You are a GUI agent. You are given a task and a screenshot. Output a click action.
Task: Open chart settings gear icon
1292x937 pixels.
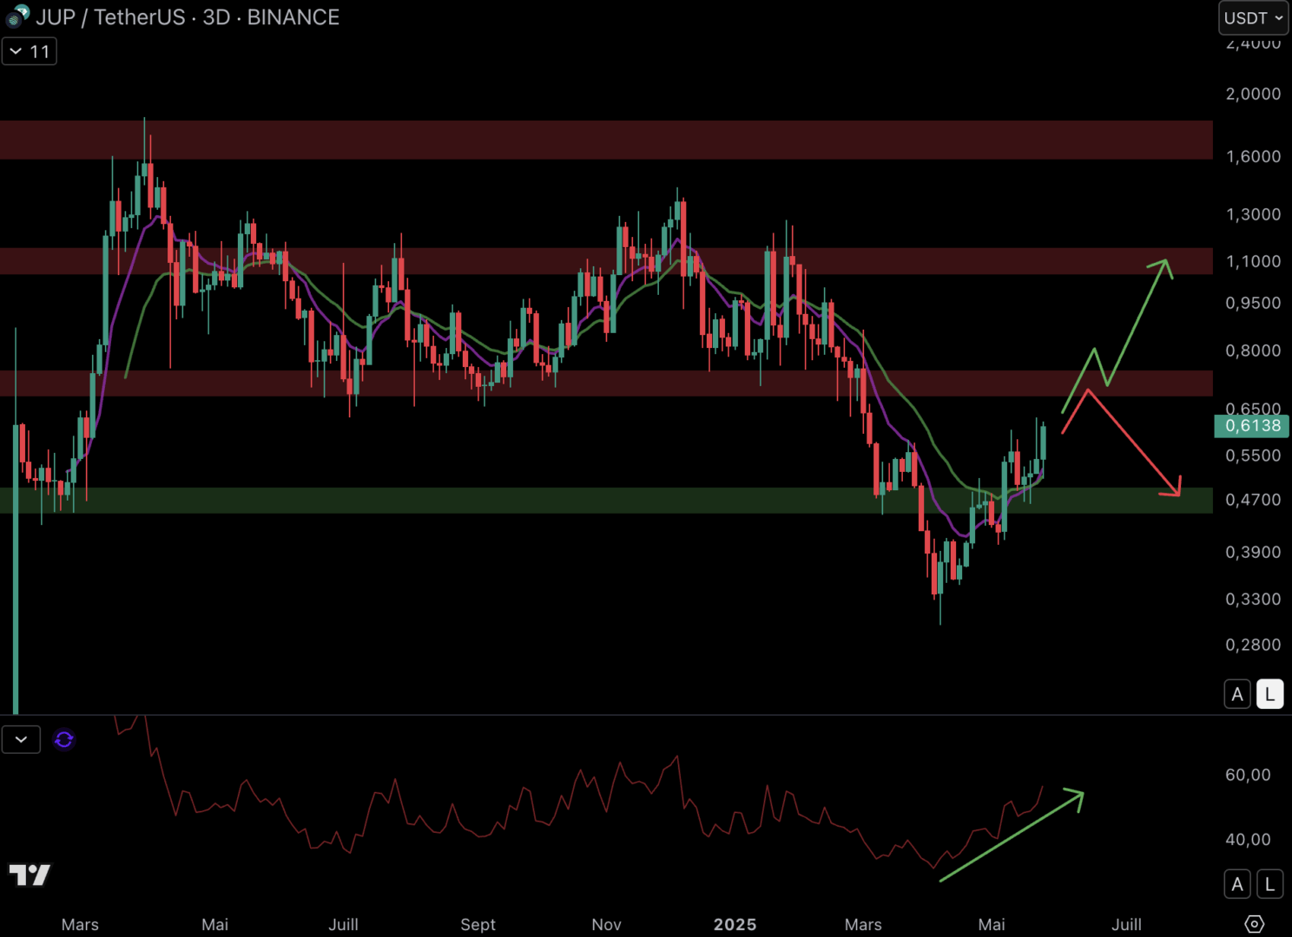tap(1254, 923)
